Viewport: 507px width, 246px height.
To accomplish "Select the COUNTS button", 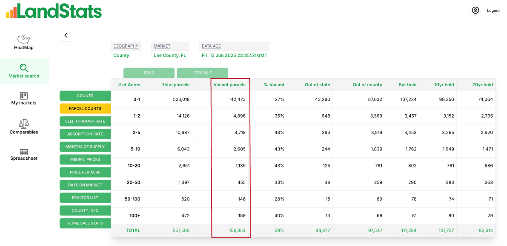I will (x=85, y=96).
